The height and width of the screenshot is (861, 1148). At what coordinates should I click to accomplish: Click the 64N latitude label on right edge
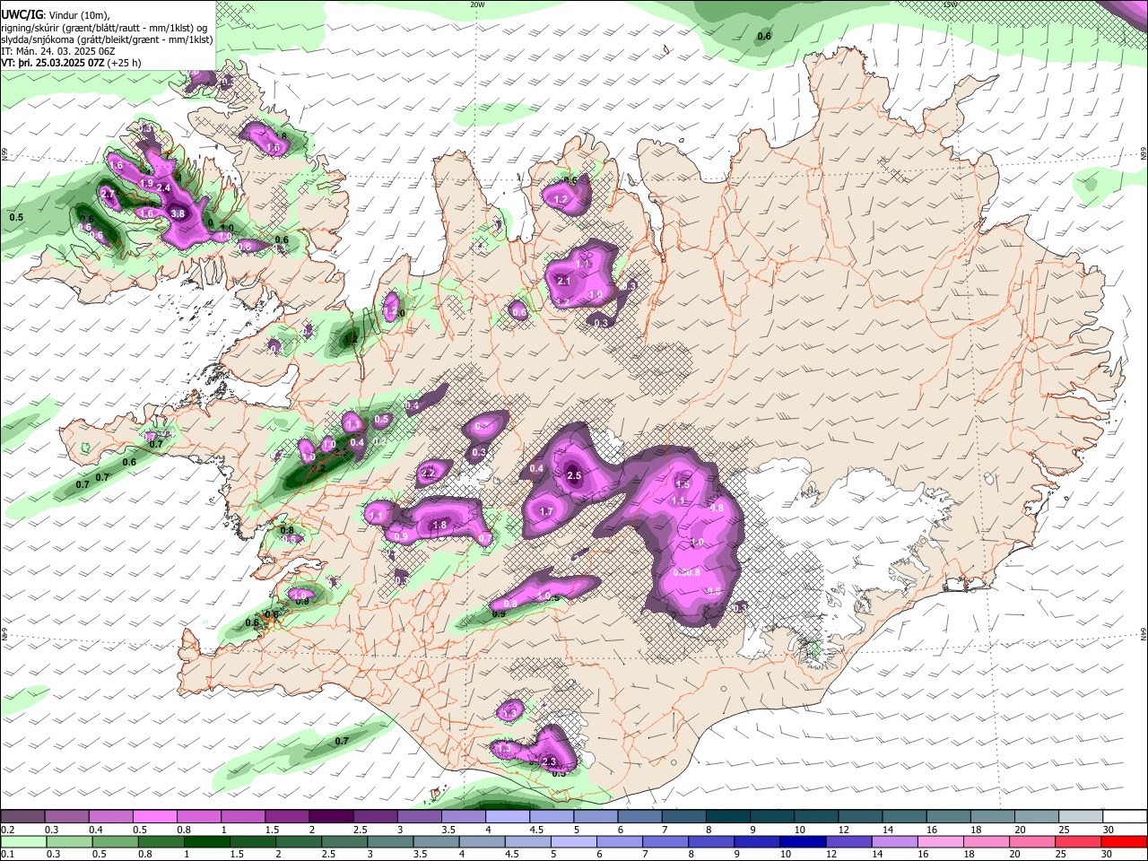1144,633
